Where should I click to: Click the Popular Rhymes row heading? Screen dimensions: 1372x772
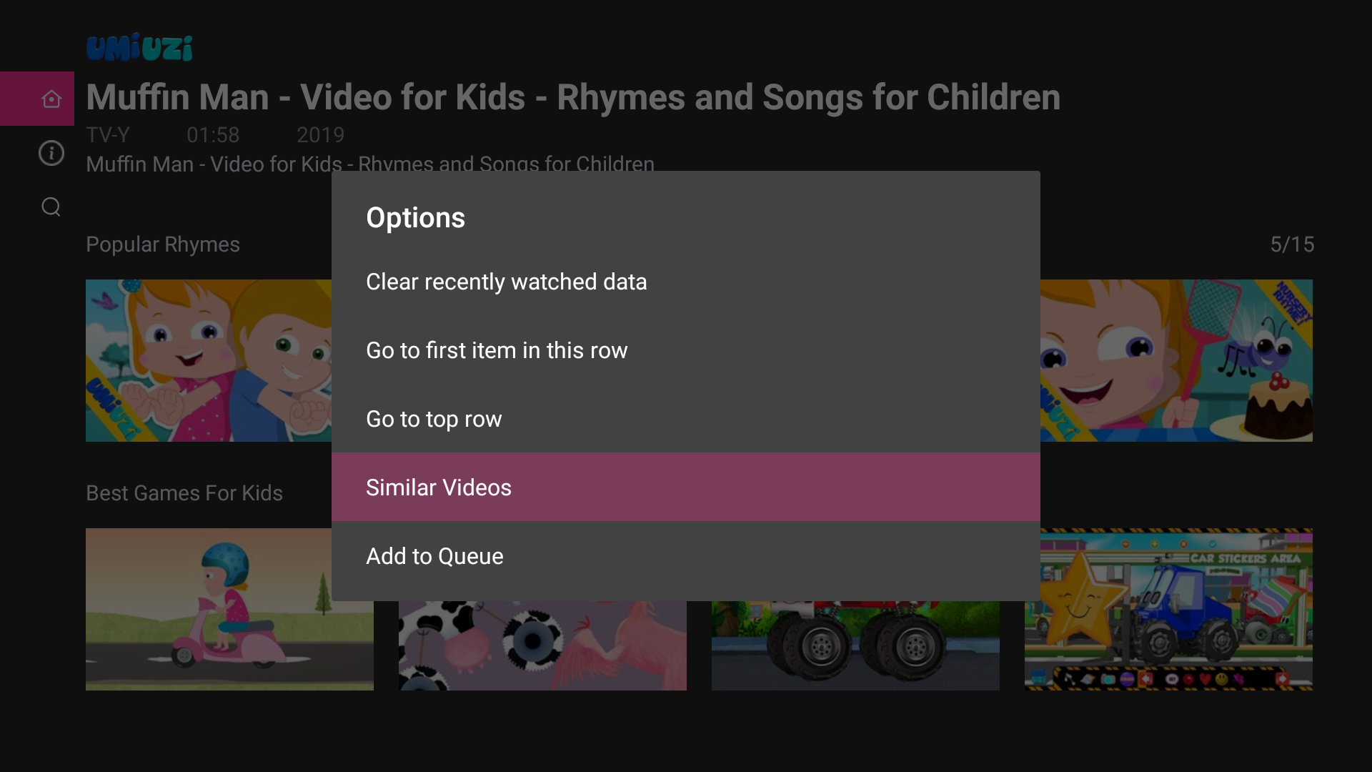point(163,244)
